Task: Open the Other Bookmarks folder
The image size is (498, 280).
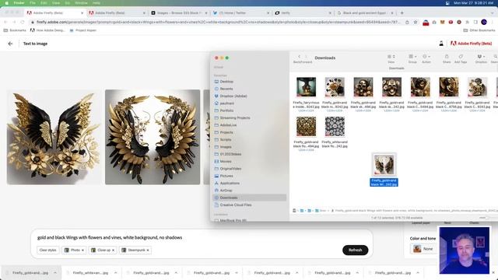Action: tap(479, 30)
